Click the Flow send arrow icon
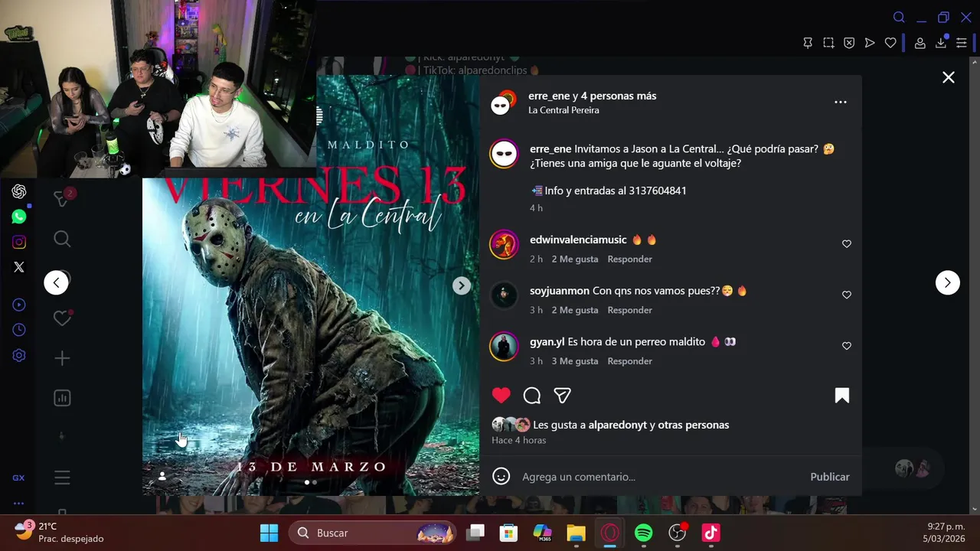980x551 pixels. [870, 43]
